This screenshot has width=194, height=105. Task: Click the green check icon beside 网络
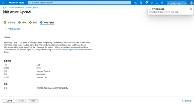(19, 22)
